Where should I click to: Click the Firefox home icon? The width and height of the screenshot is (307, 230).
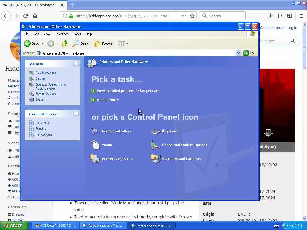coord(35,16)
